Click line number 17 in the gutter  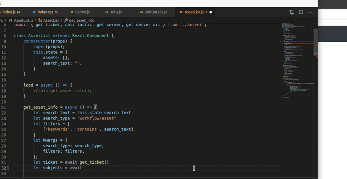[4, 85]
